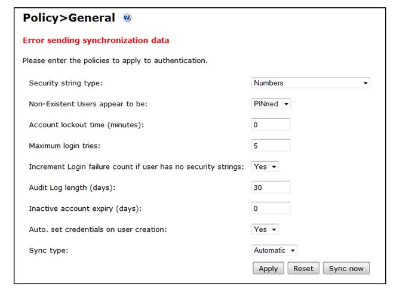Click the Inactive account expiry field
The width and height of the screenshot is (418, 292).
[x=271, y=208]
